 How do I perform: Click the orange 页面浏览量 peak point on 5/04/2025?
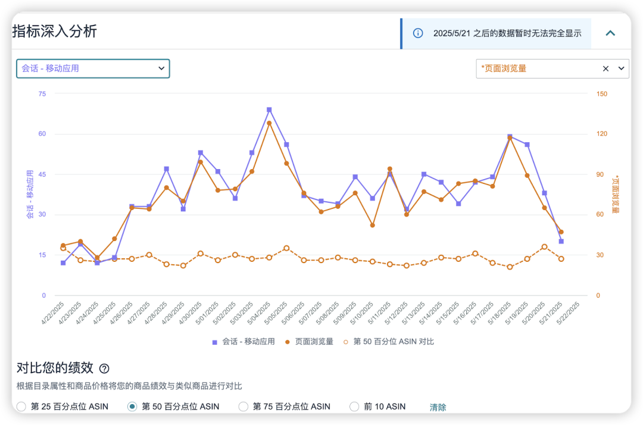269,123
